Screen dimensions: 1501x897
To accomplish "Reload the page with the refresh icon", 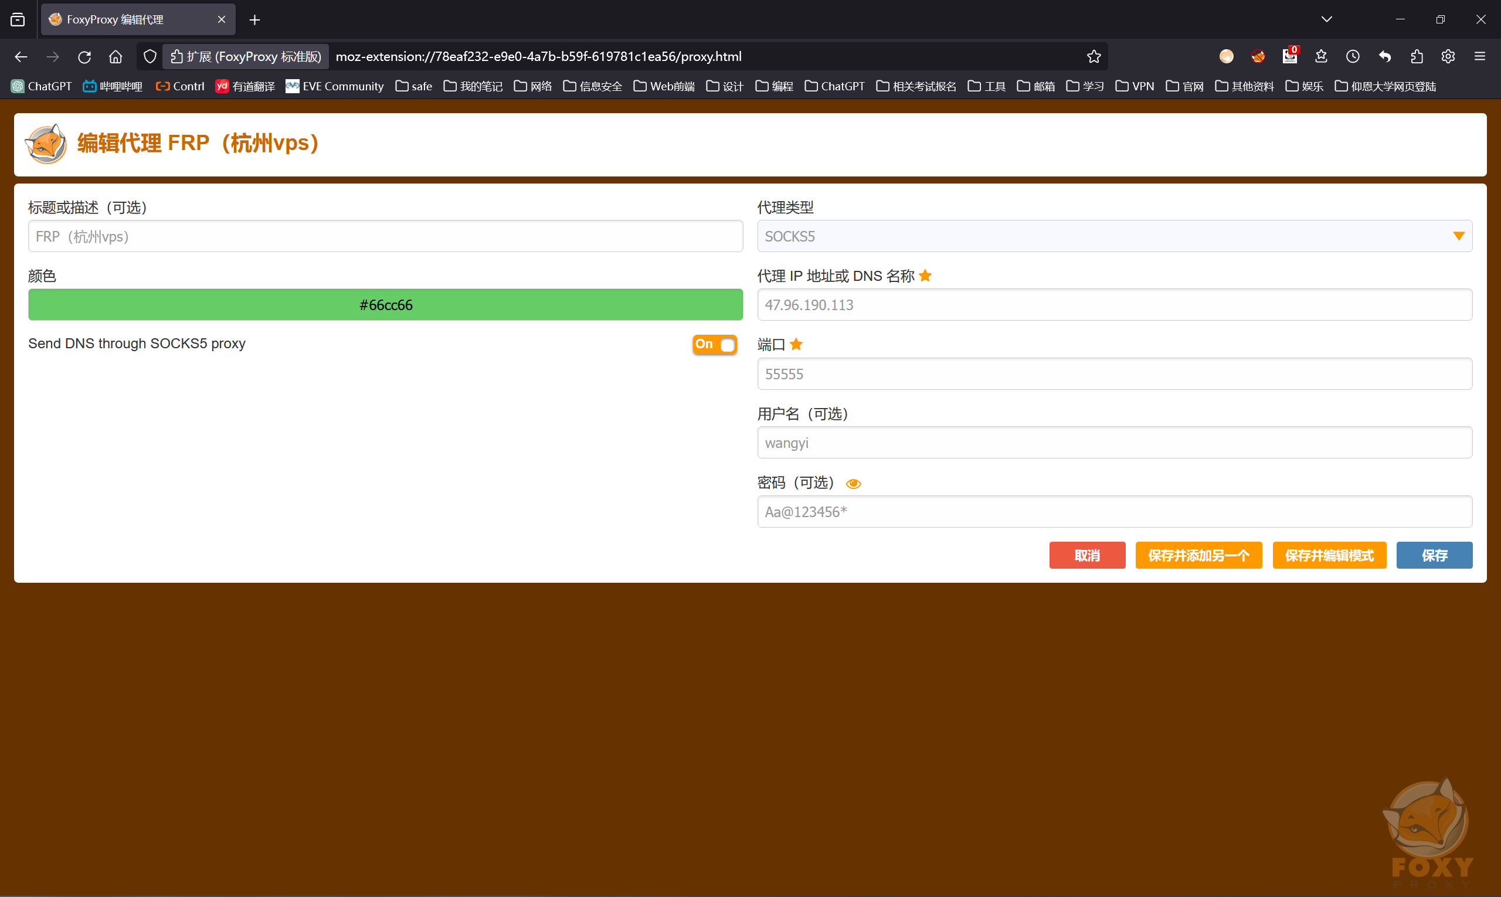I will 84,56.
